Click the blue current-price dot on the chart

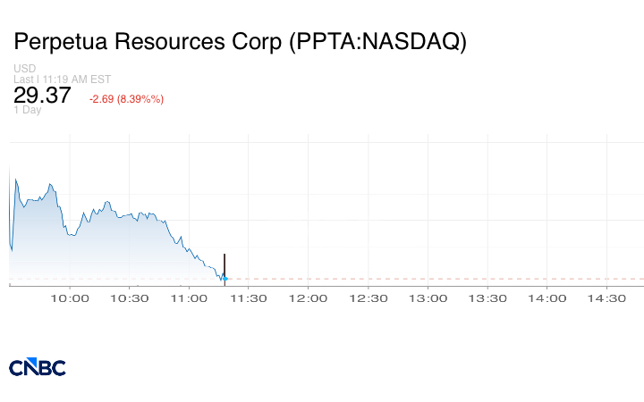225,280
